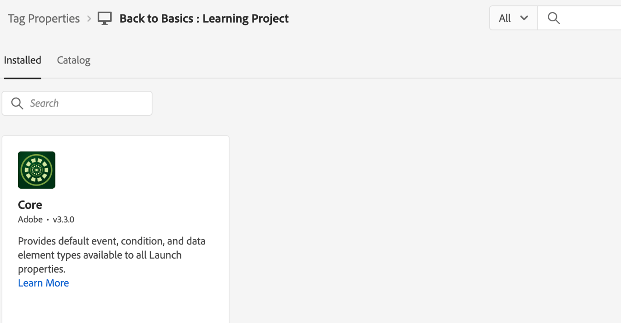Select the Installed tab
This screenshot has height=323, width=621.
[x=23, y=60]
